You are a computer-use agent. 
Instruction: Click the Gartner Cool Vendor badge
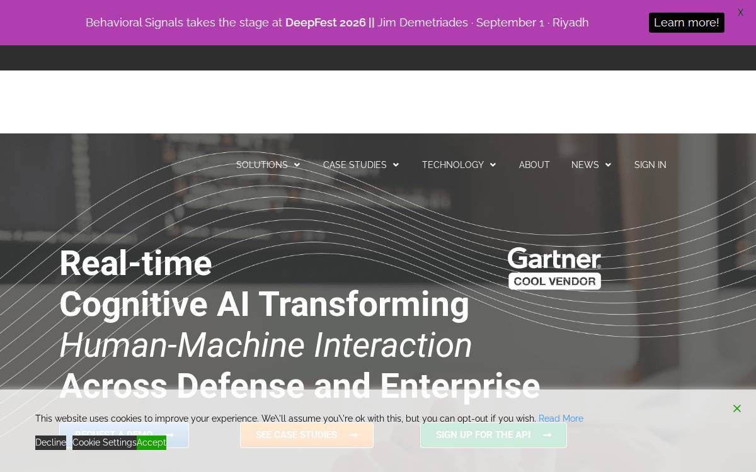coord(554,268)
